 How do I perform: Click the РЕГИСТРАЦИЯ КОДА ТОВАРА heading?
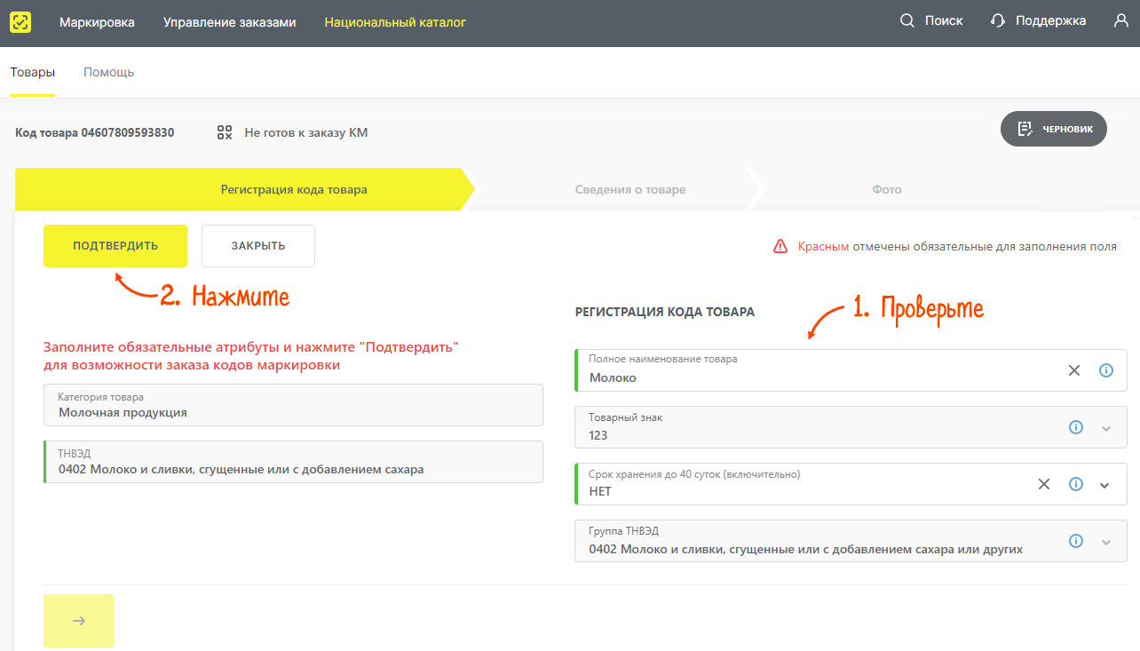665,312
